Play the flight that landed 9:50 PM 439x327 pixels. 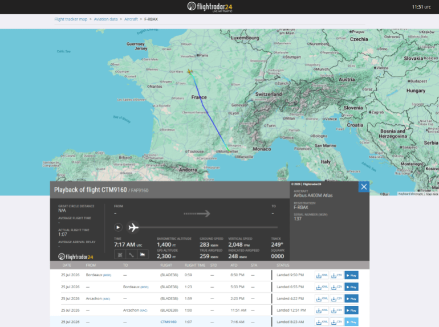351,275
